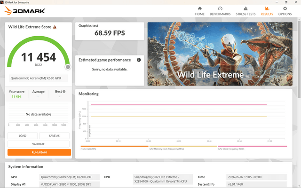The width and height of the screenshot is (301, 188).
Task: Click the grey score gauge end marker
Action: tap(68, 67)
